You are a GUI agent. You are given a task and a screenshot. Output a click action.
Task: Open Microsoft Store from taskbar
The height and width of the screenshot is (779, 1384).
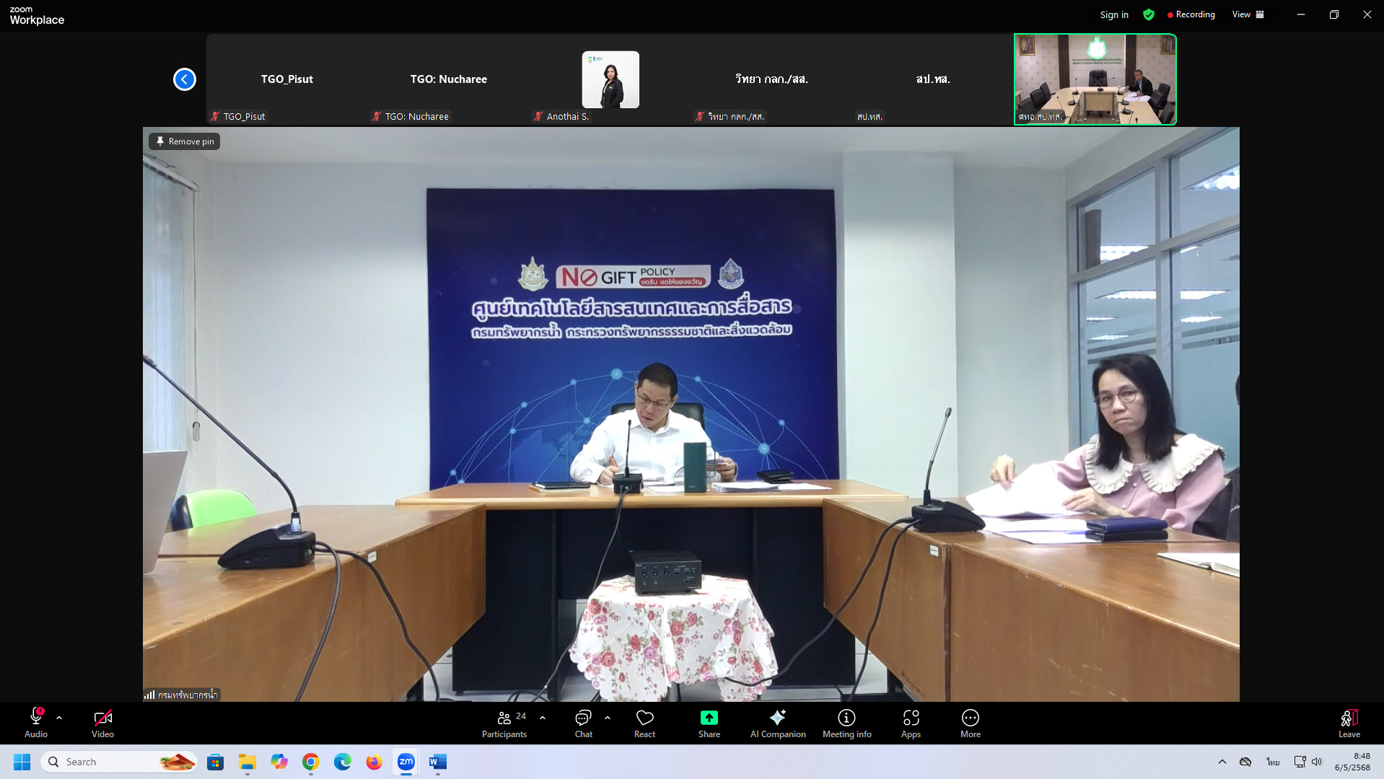[x=215, y=762]
